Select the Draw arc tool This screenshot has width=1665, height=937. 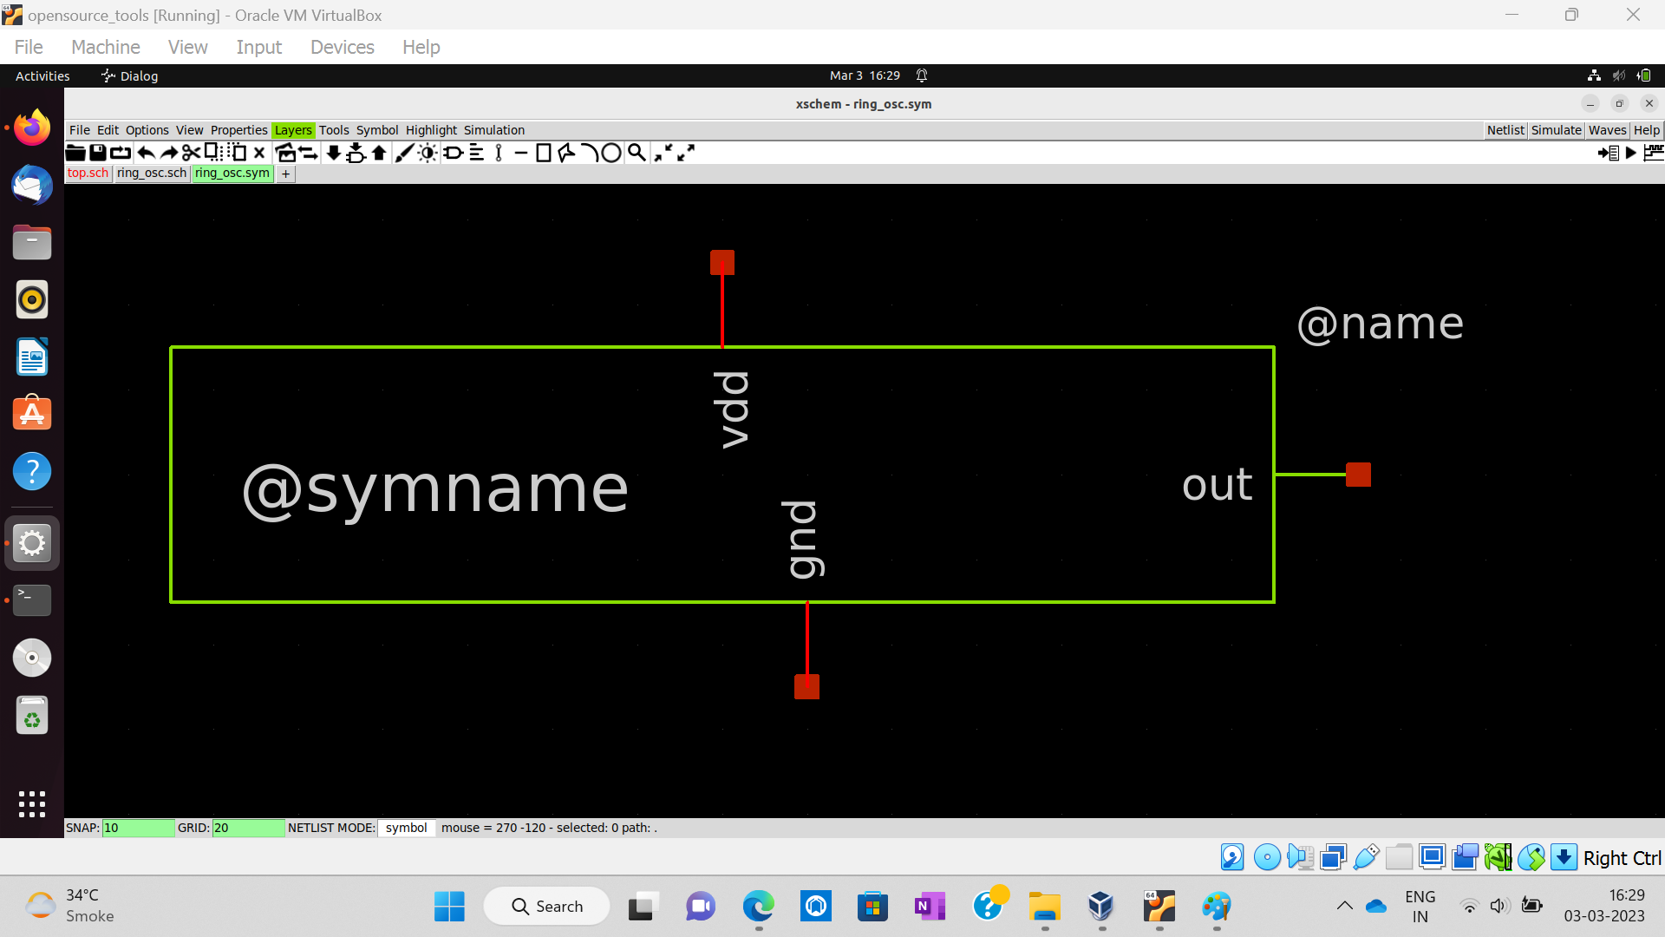590,154
